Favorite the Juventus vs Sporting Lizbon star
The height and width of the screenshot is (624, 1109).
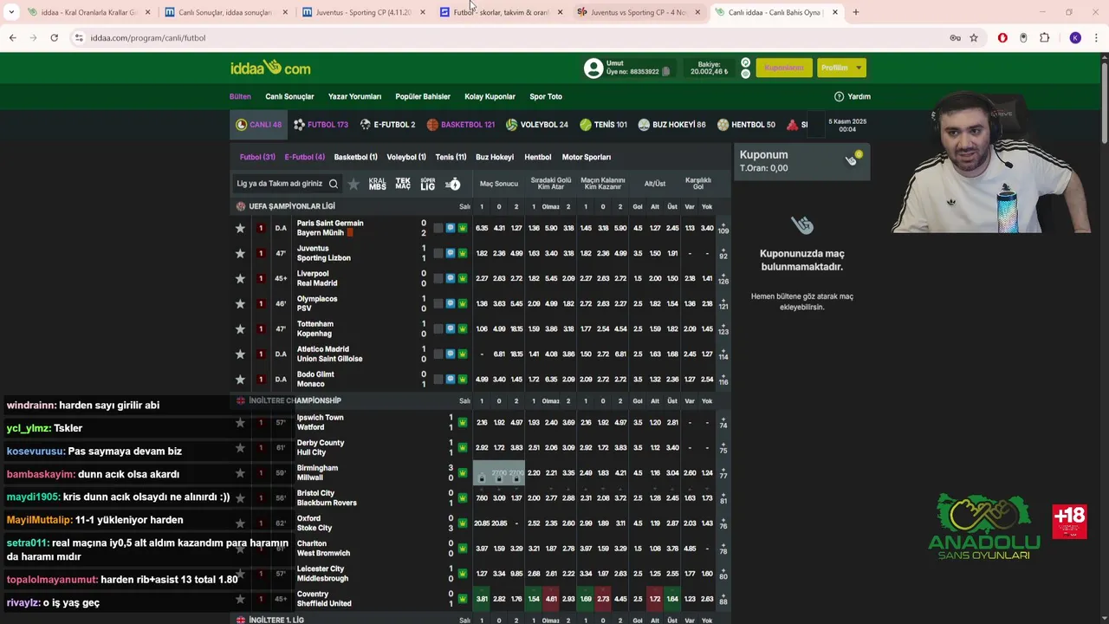pyautogui.click(x=240, y=253)
